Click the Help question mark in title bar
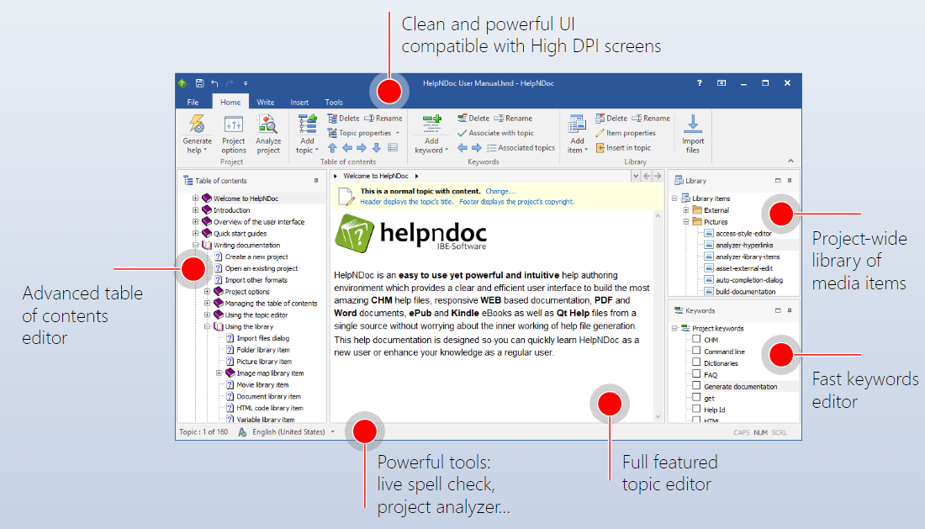The width and height of the screenshot is (925, 529). coord(700,83)
